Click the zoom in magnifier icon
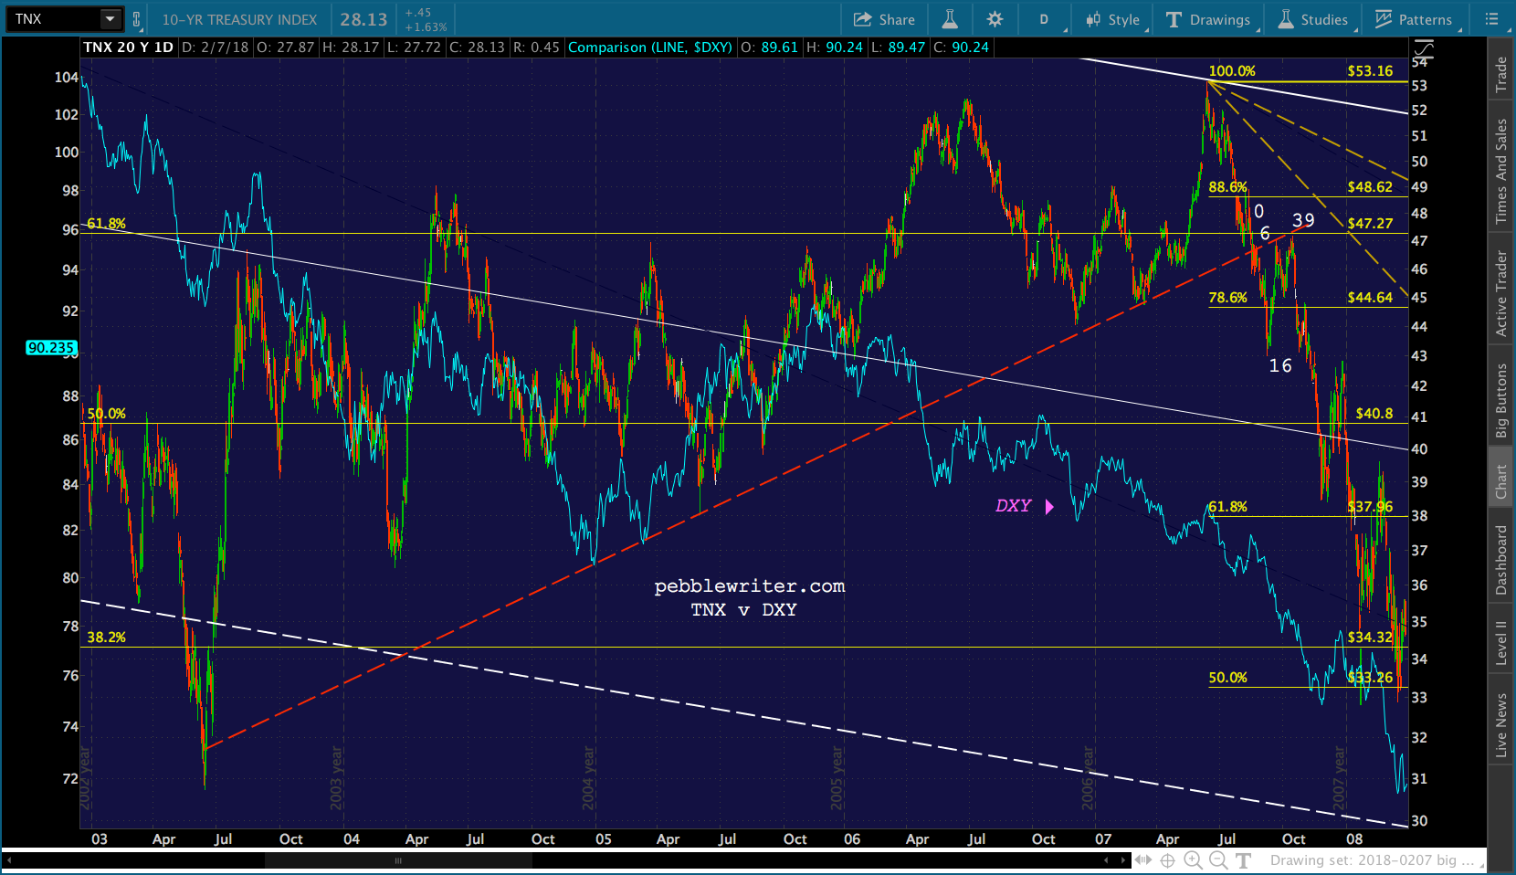Viewport: 1516px width, 875px height. pyautogui.click(x=1193, y=860)
